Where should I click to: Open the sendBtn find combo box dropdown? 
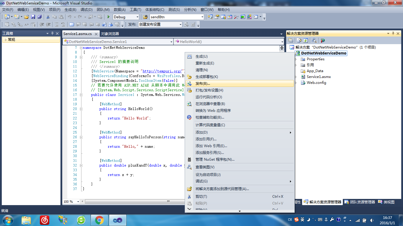coord(202,17)
